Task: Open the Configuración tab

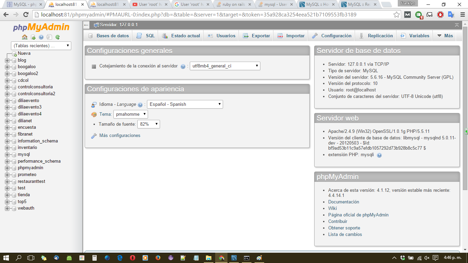Action: pyautogui.click(x=332, y=36)
